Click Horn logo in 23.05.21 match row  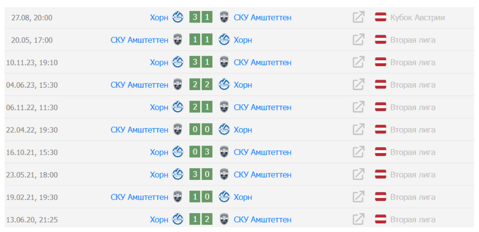click(x=178, y=174)
